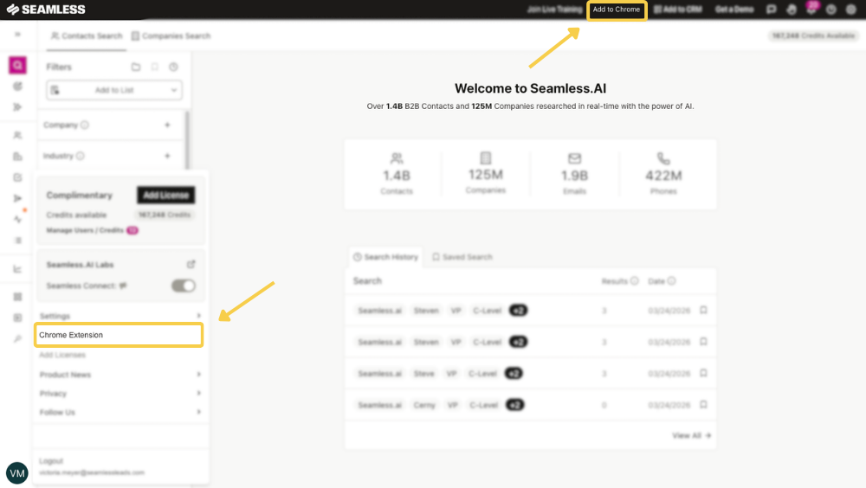Click the bookmark icon in Filters header

(x=155, y=67)
